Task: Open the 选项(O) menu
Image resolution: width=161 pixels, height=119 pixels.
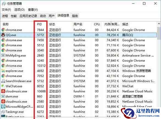Action: click(20, 10)
